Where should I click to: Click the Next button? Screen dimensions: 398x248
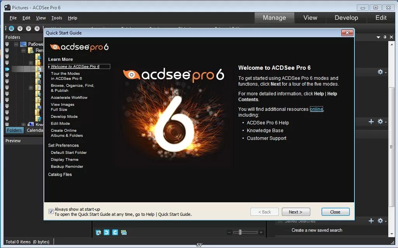tap(296, 212)
